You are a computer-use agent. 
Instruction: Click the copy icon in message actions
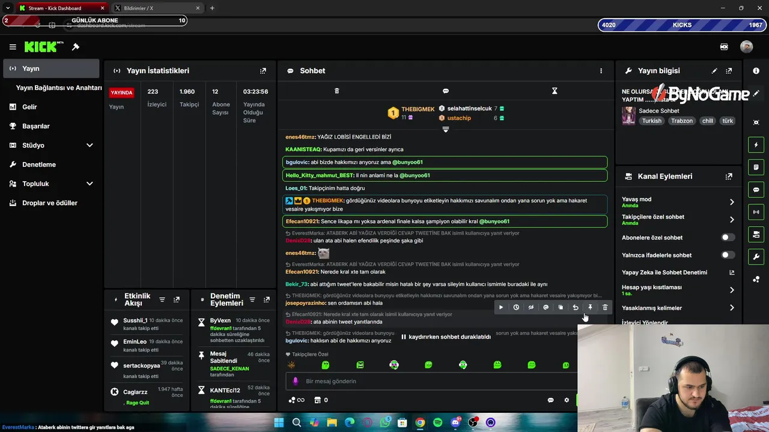[561, 307]
